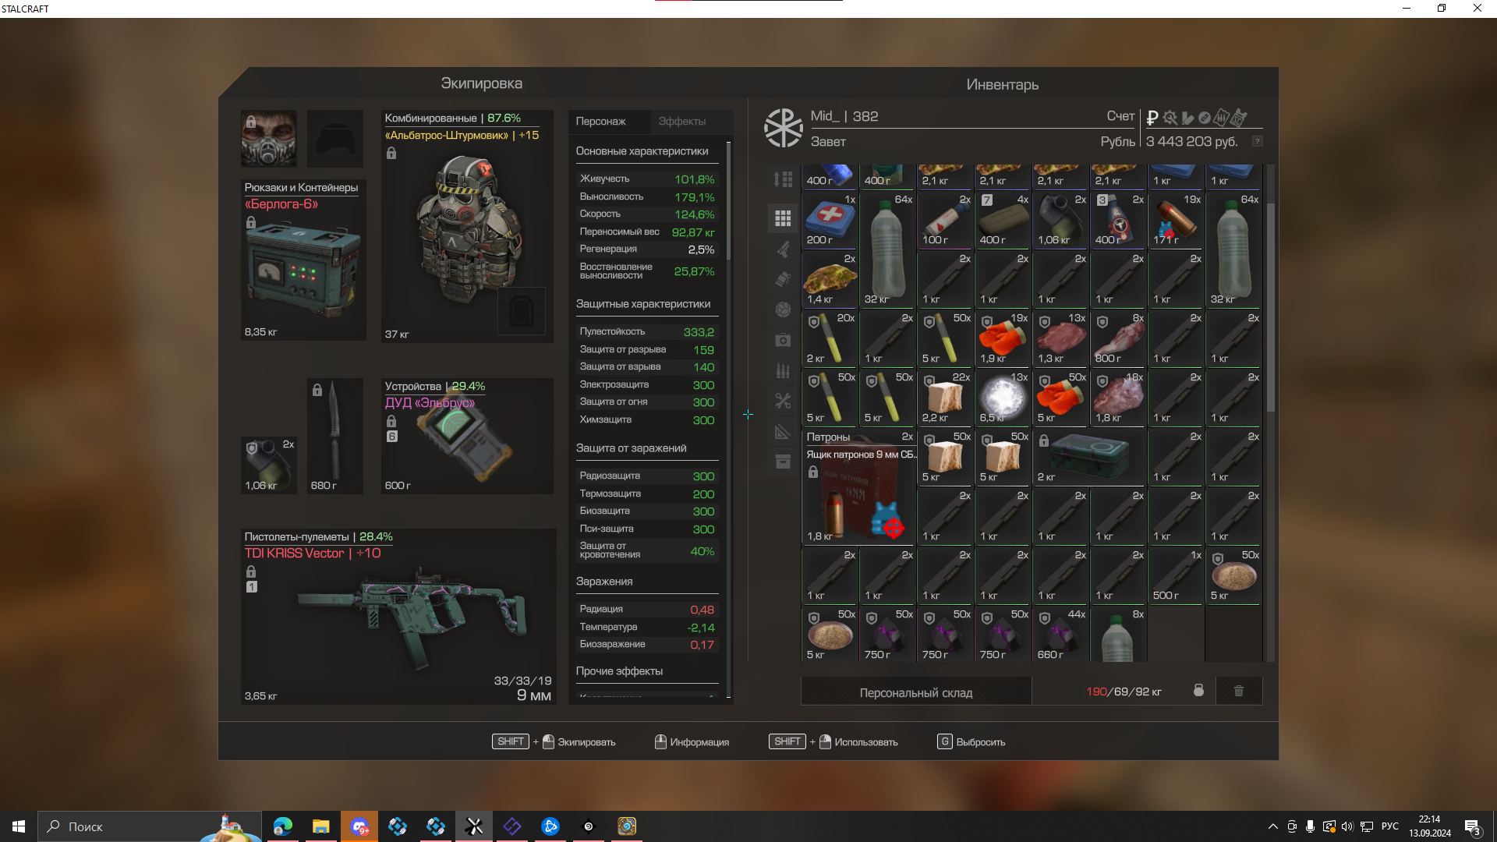This screenshot has height=842, width=1497.
Task: Click the volume speaker tray icon
Action: click(x=1347, y=826)
